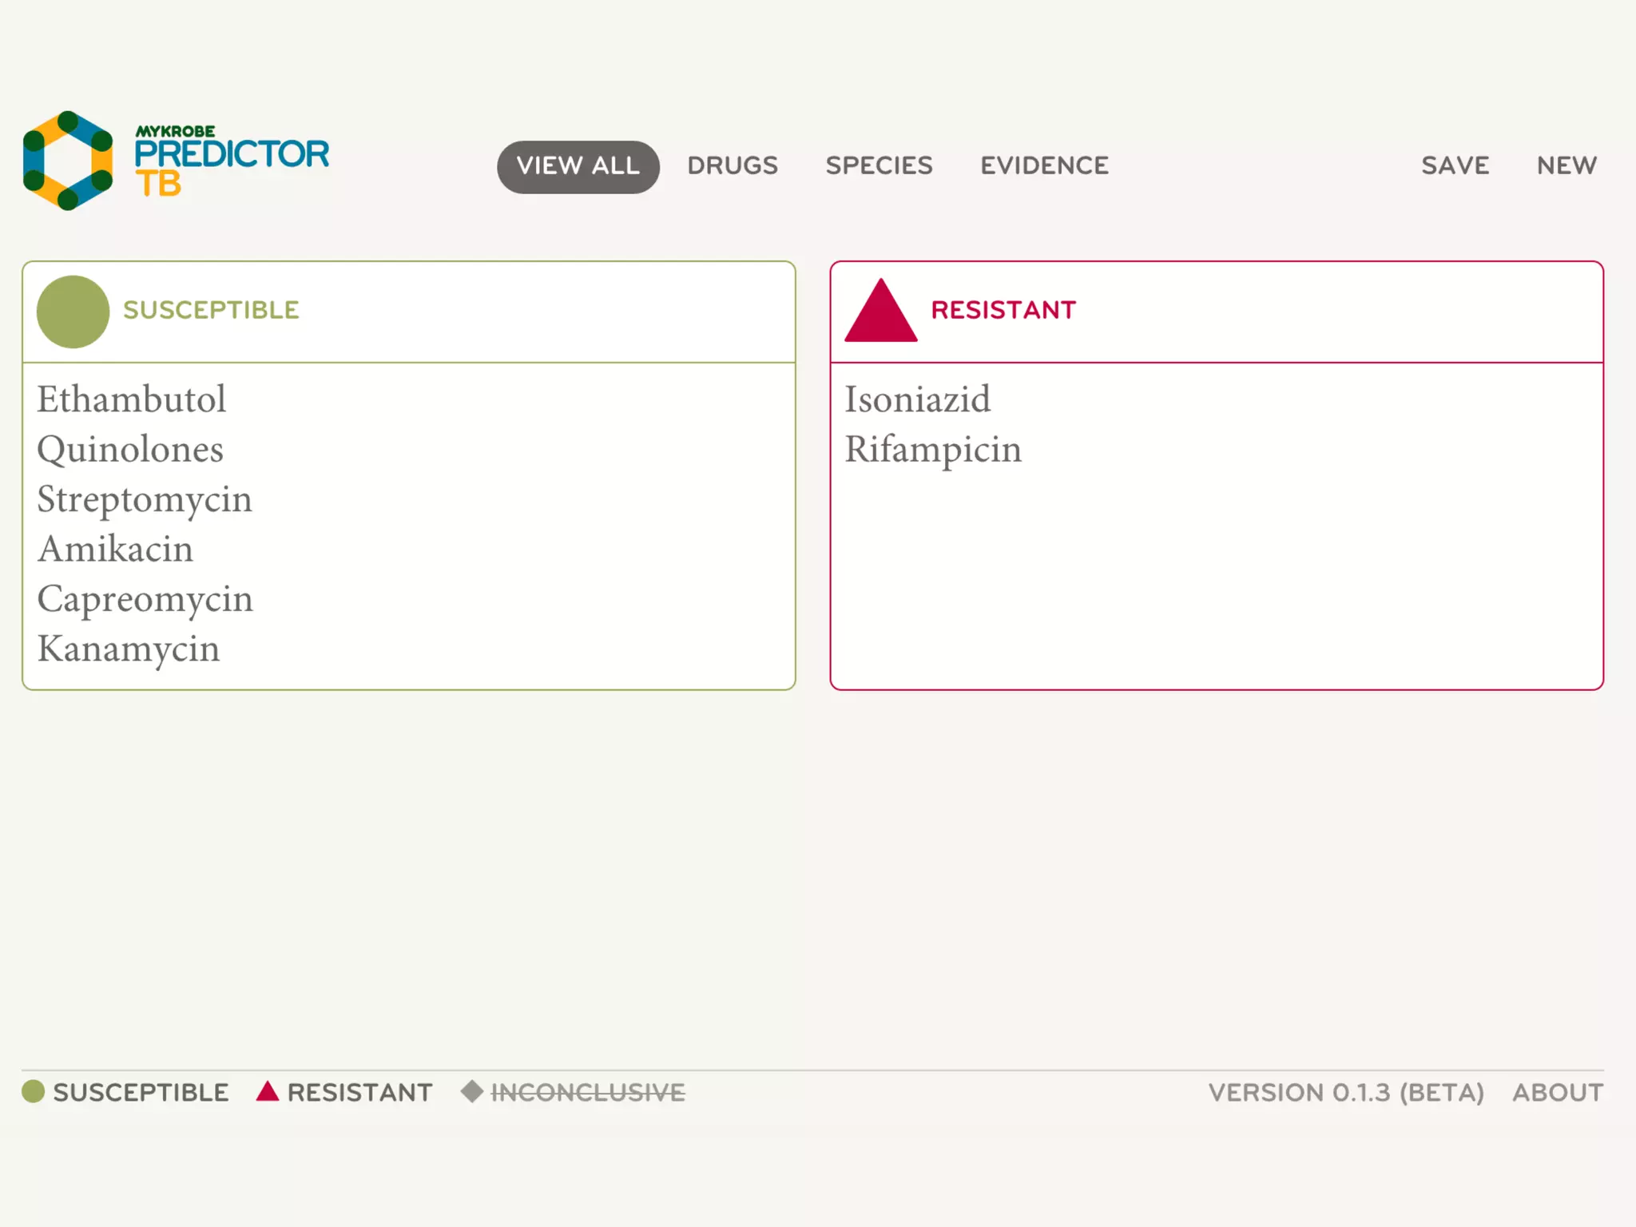
Task: Open the Evidence tab
Action: point(1044,166)
